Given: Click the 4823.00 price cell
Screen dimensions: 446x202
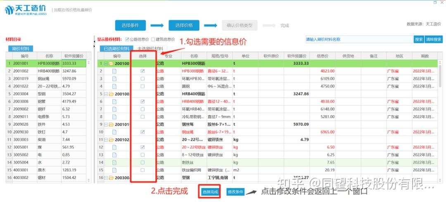Looking at the screenshot, I should click(x=323, y=71).
